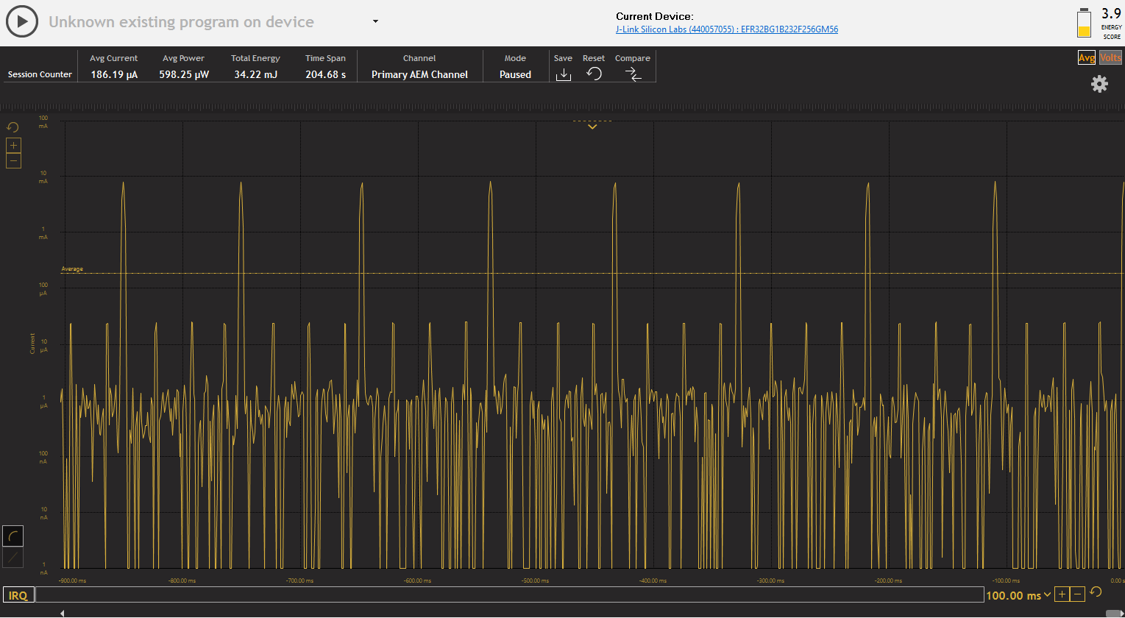Open the 100.00 ms time span dropdown

pyautogui.click(x=1019, y=594)
